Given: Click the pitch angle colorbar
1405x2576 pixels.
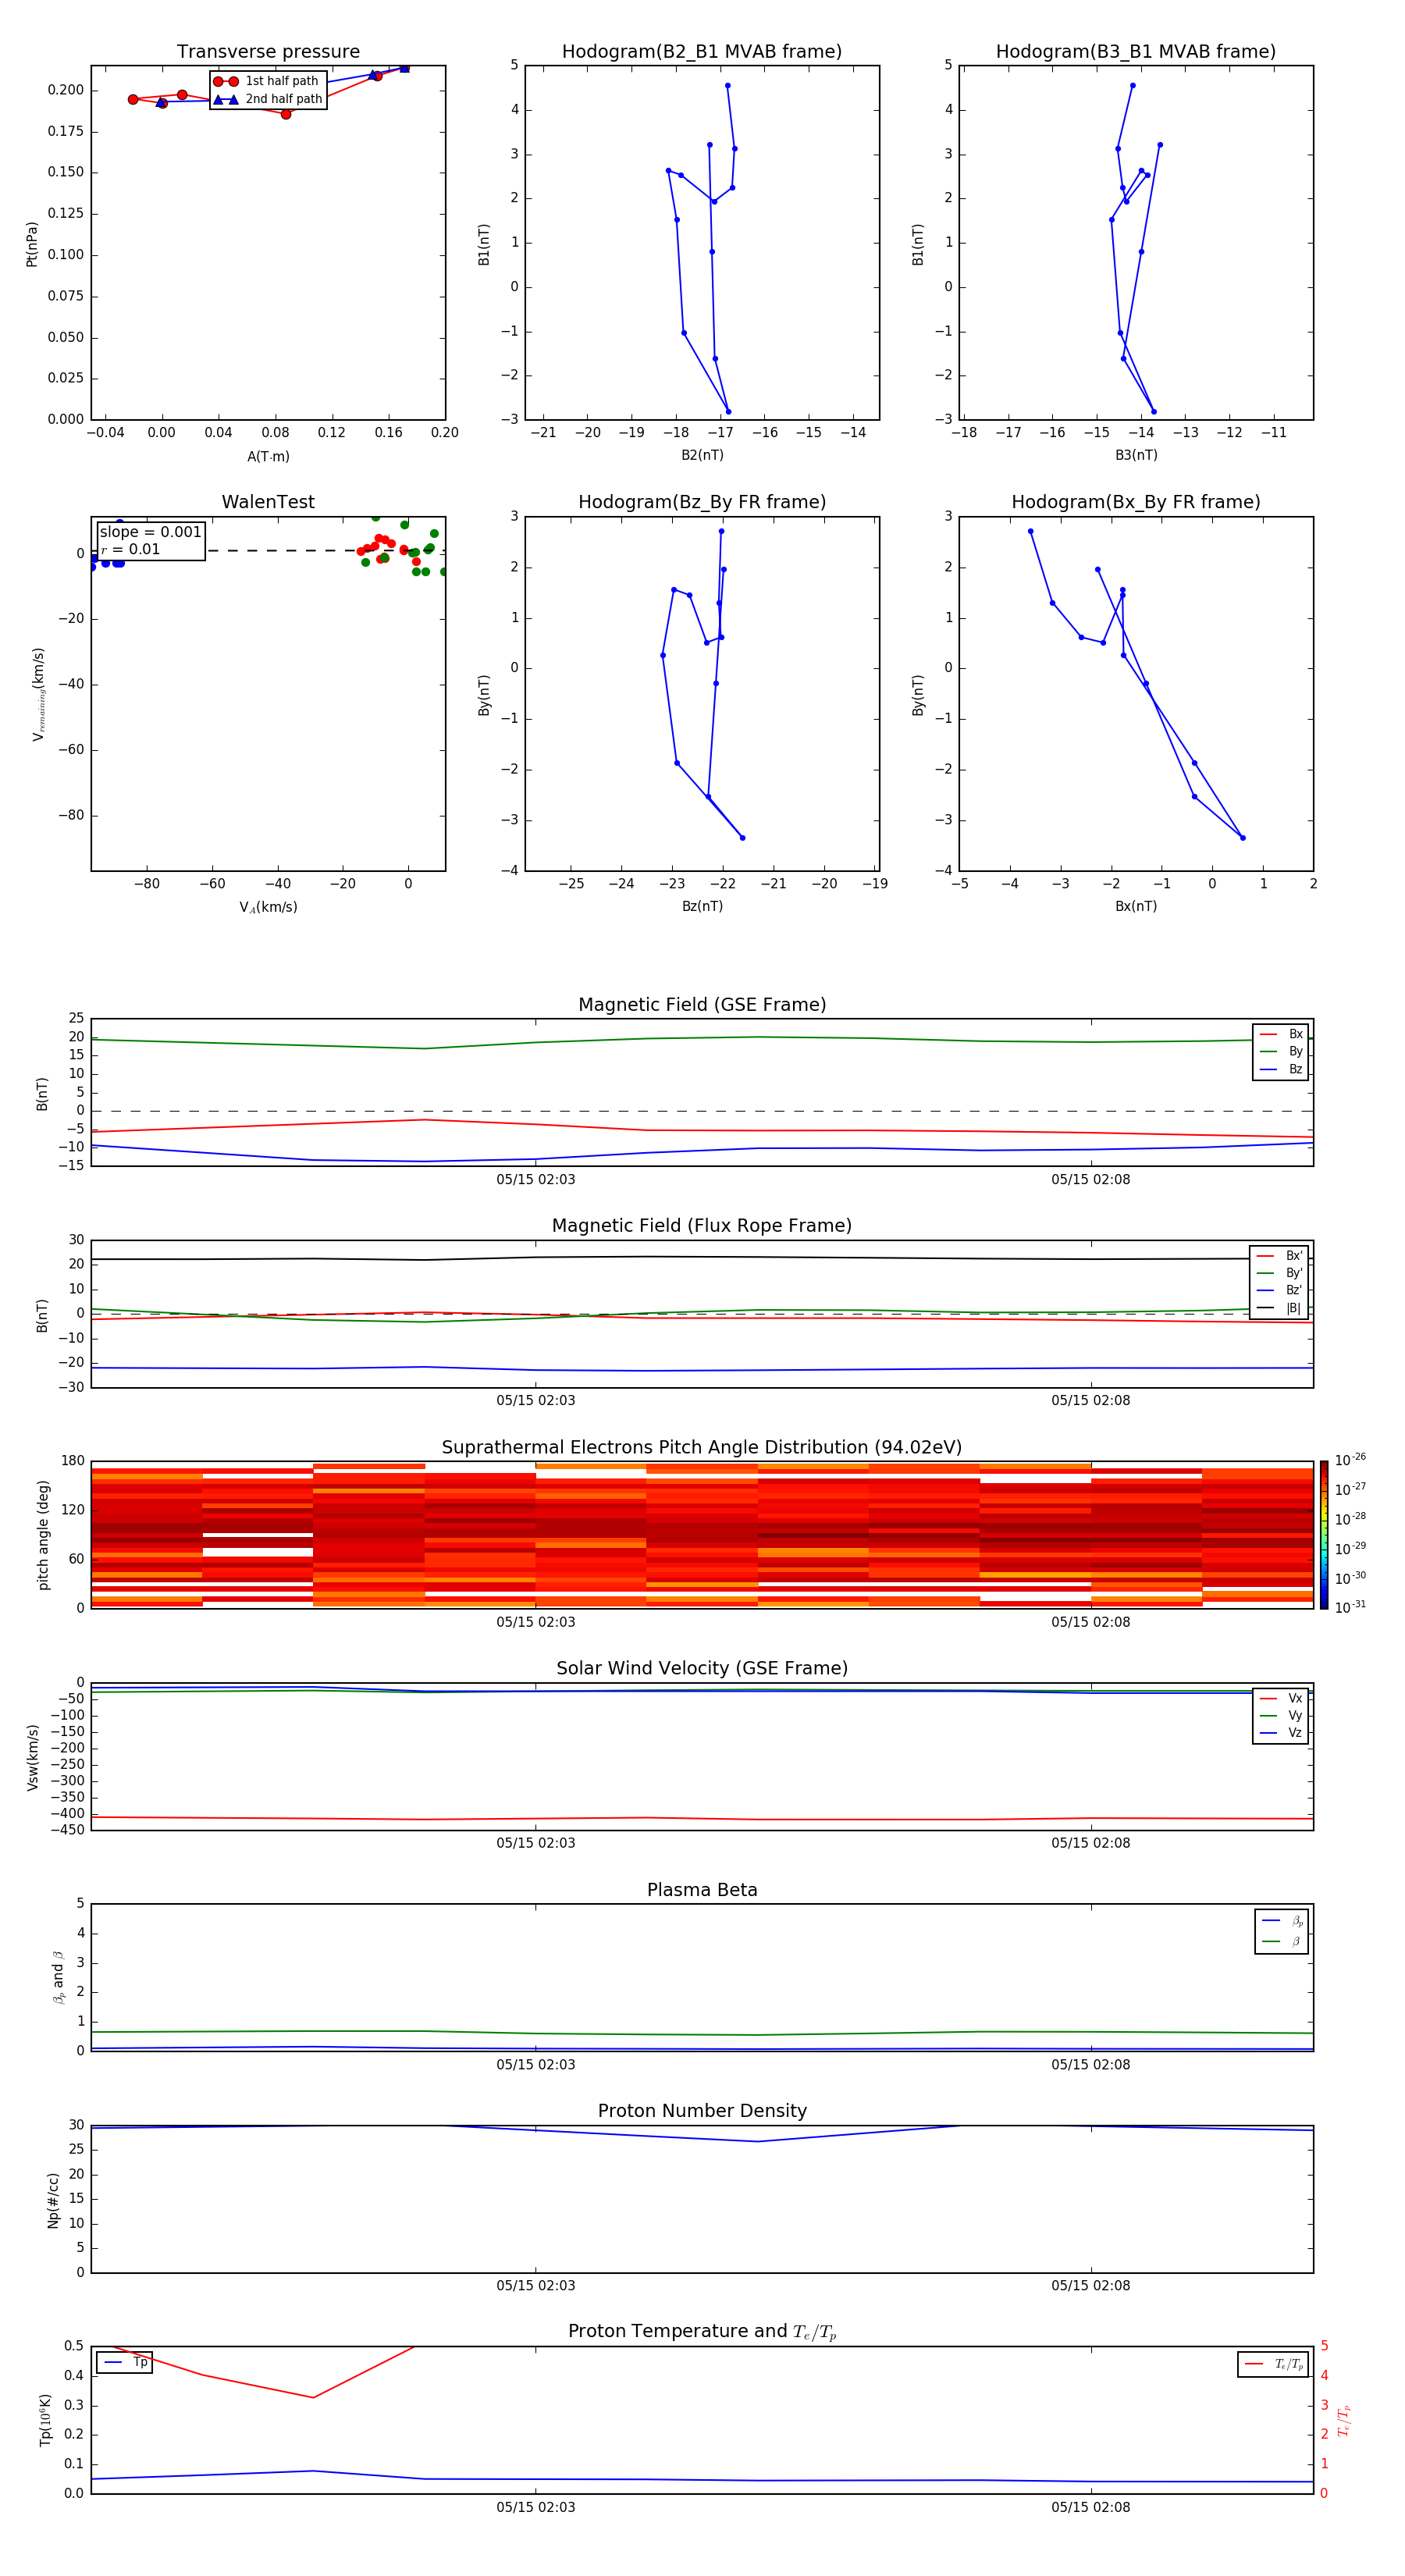Looking at the screenshot, I should (1324, 1535).
